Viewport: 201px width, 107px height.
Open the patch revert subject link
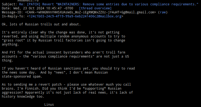[107, 4]
